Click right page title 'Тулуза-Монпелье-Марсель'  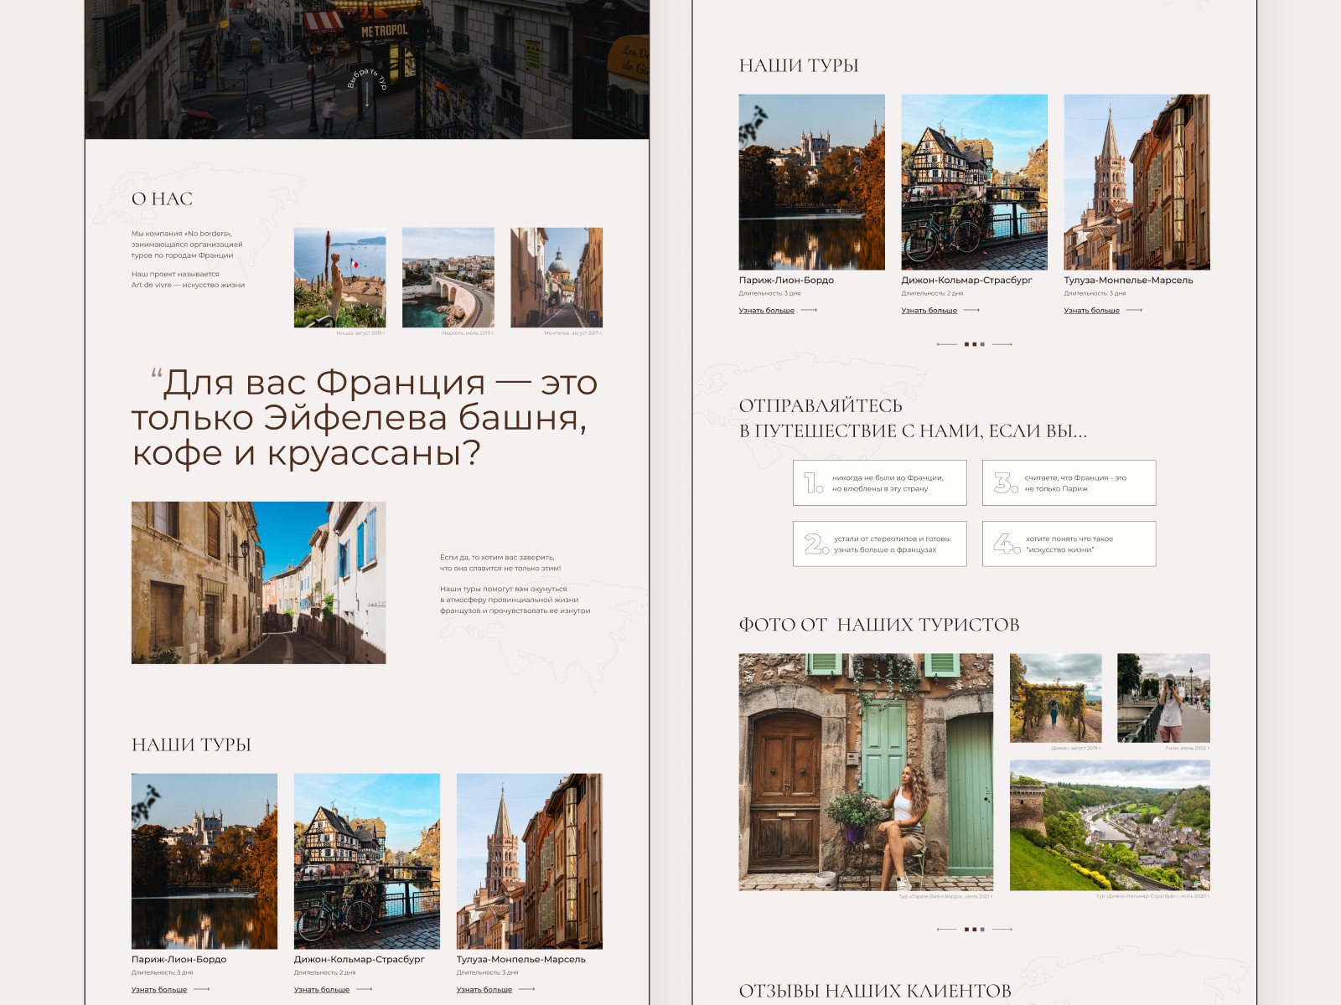1128,281
